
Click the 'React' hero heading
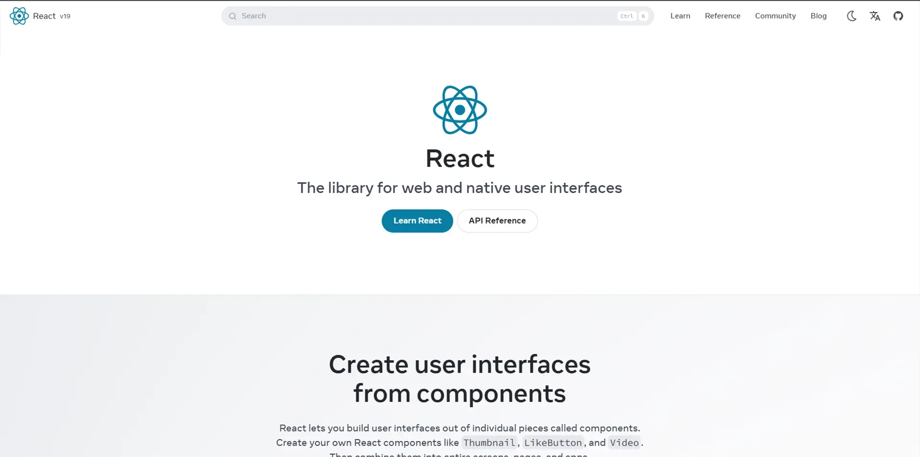(460, 159)
